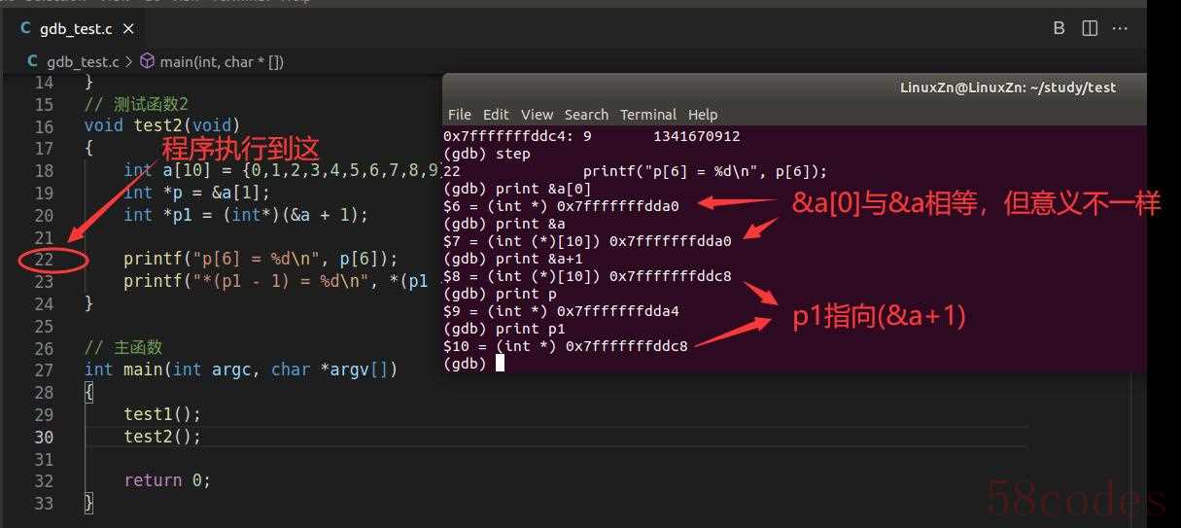Click the code line 'void test2(void)'
1181x528 pixels.
(x=161, y=125)
